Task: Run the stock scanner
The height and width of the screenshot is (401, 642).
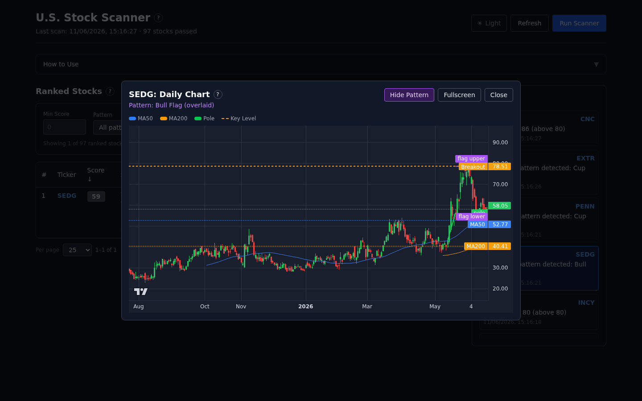Action: 579,23
